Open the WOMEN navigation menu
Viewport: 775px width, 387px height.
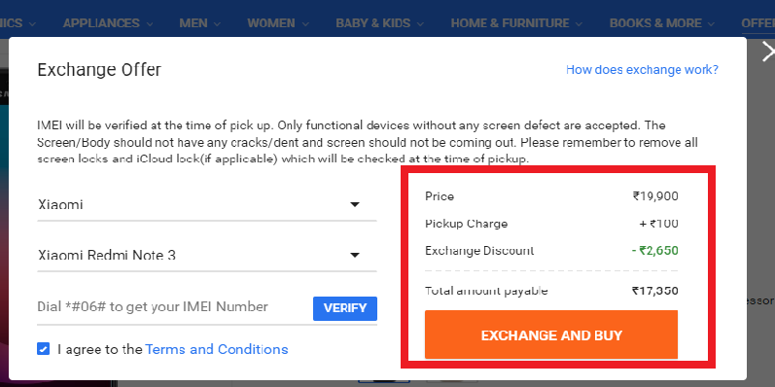(x=278, y=23)
